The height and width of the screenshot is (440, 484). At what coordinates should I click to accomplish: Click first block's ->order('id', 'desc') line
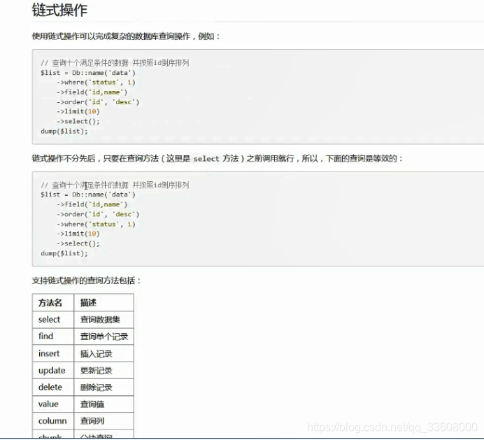pos(98,102)
